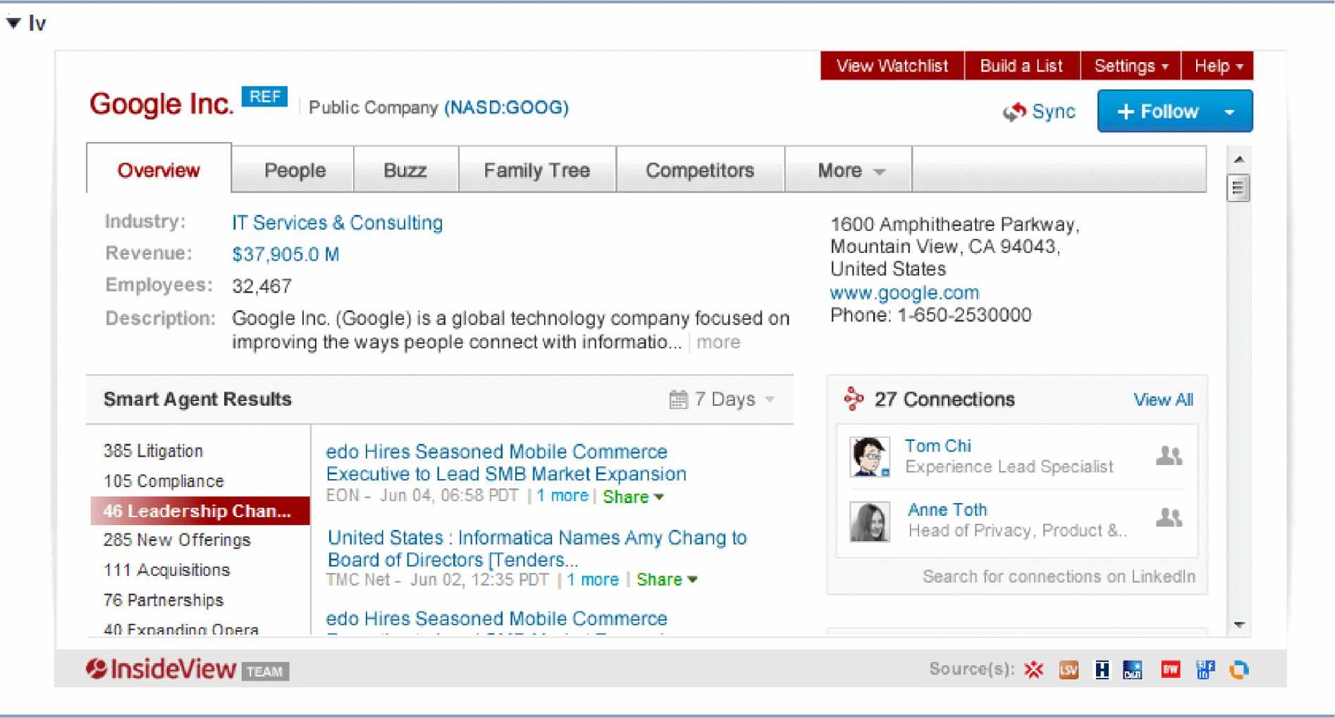The image size is (1335, 718).
Task: Open View Watchlist
Action: 892,66
